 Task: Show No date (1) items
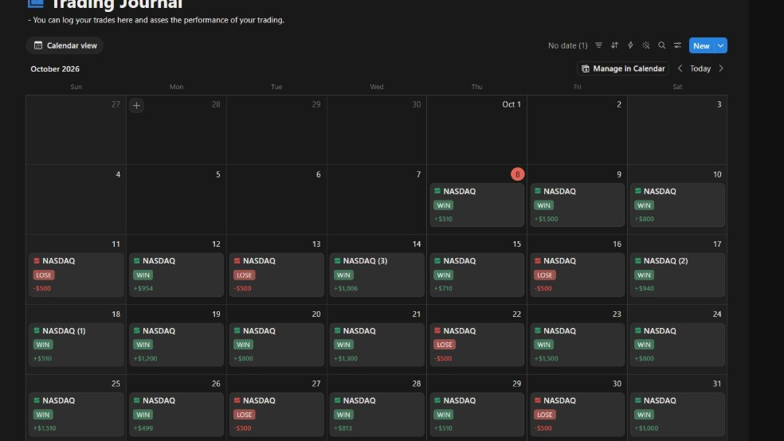pos(567,45)
